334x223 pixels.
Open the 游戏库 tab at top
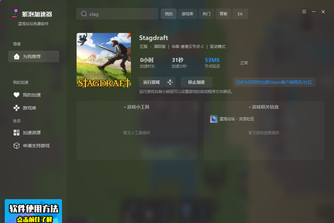pos(188,14)
